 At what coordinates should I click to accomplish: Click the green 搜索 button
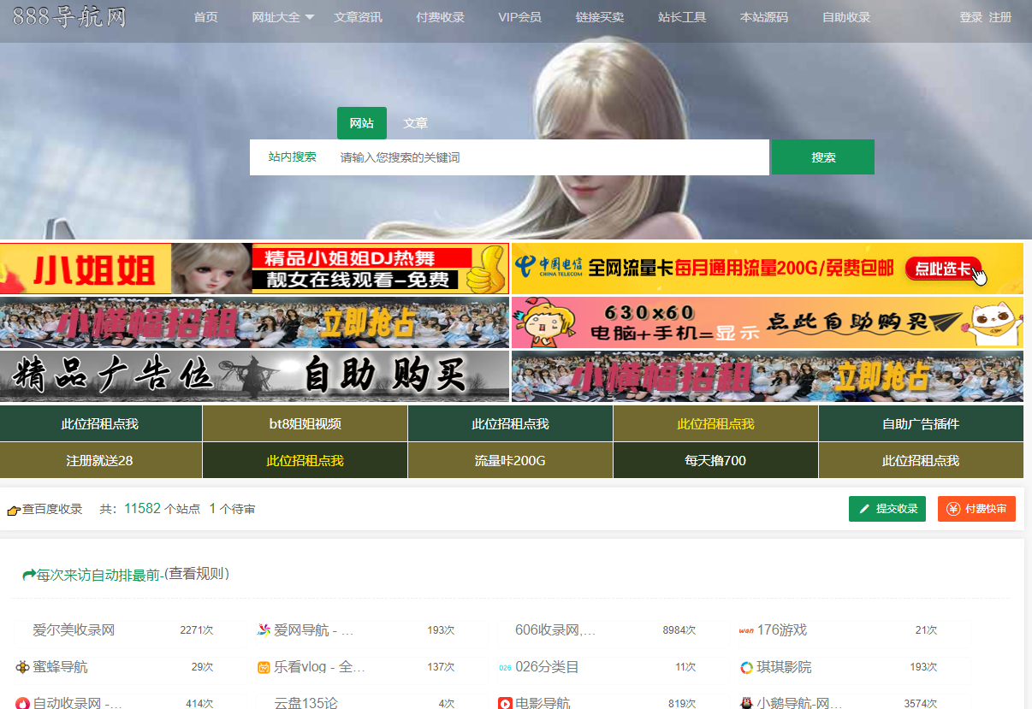click(823, 157)
